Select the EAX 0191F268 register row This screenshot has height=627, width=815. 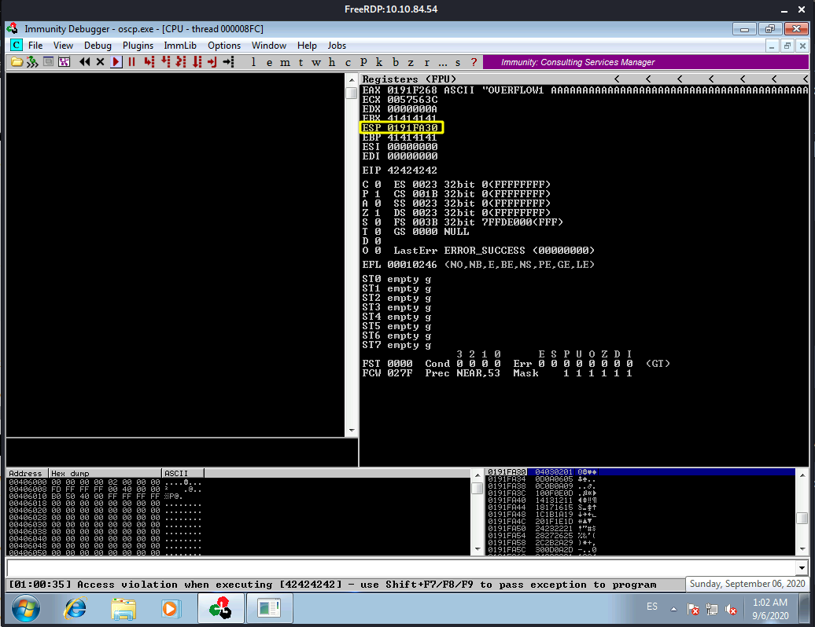pos(585,90)
